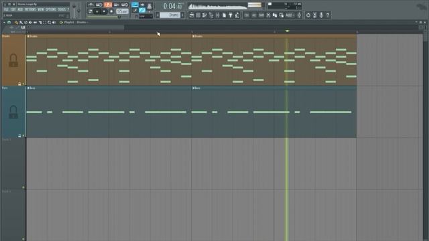Viewport: 429px width, 241px height.
Task: Click small lock icon on Drums track
Action: [19, 84]
